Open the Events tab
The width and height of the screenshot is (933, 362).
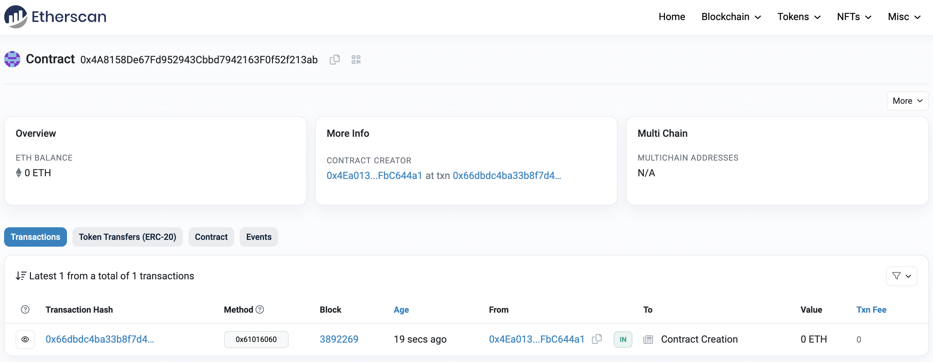click(x=259, y=237)
